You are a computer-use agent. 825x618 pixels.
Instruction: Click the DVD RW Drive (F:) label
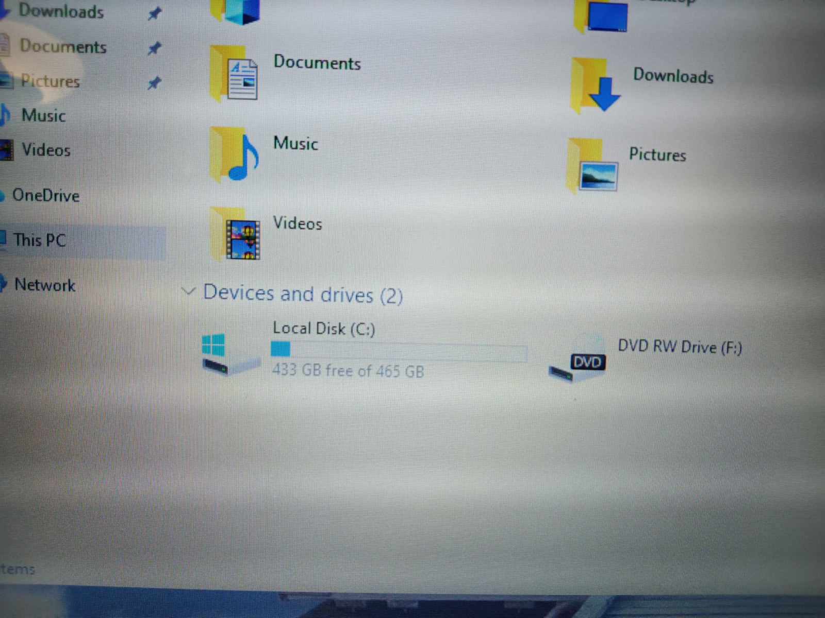[680, 347]
